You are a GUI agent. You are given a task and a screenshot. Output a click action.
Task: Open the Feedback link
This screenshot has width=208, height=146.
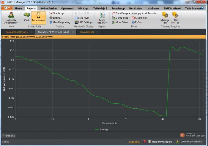[x=134, y=142]
